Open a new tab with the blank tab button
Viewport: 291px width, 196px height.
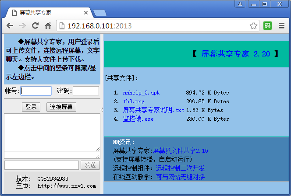(x=100, y=13)
